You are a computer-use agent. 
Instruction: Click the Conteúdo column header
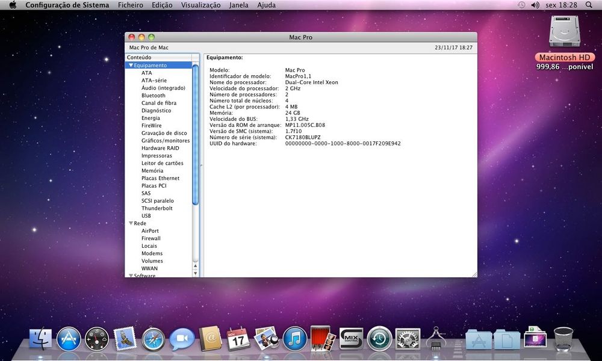coord(158,57)
